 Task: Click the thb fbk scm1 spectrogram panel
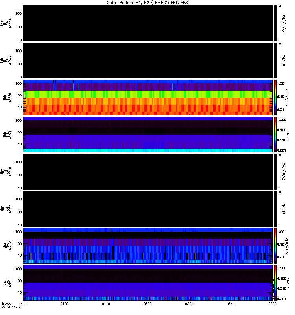(147, 134)
